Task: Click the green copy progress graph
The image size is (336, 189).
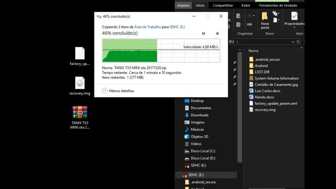Action: [x=161, y=50]
